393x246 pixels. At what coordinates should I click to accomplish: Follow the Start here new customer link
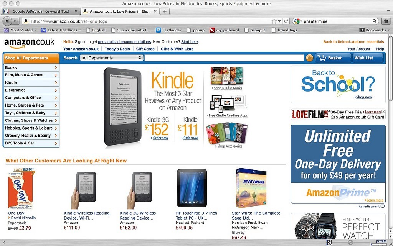190,42
